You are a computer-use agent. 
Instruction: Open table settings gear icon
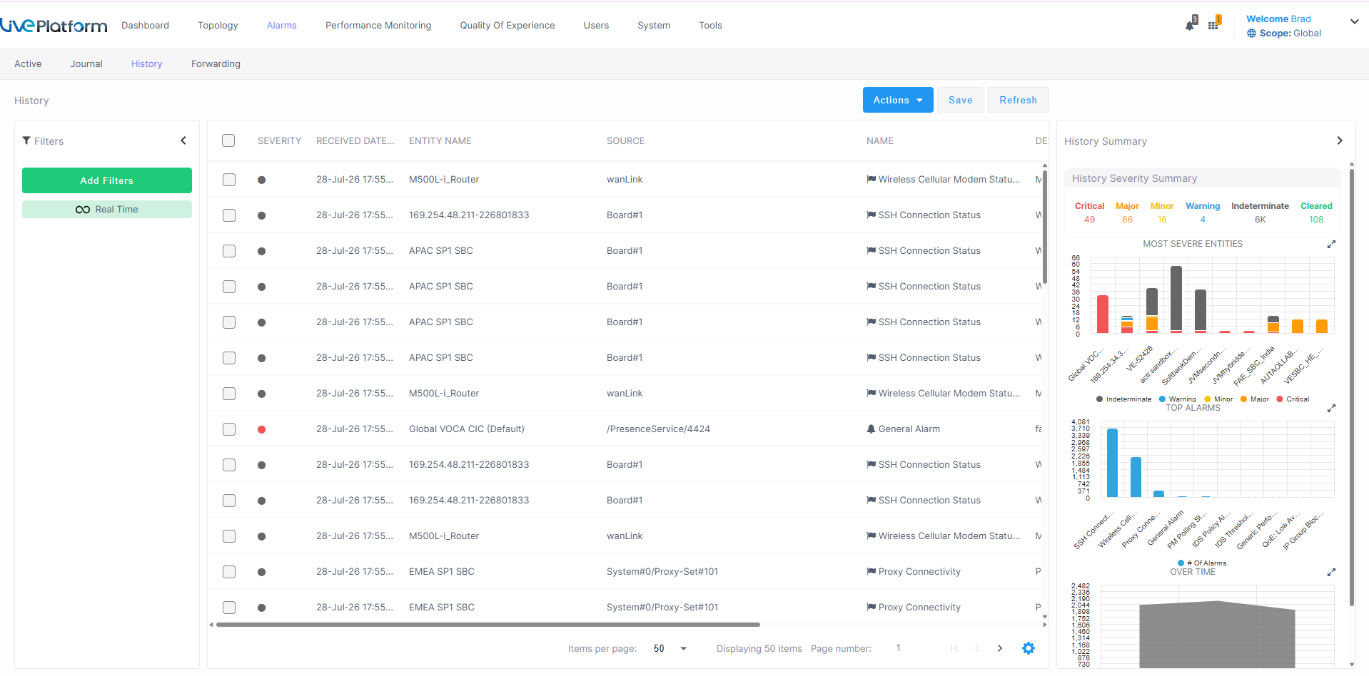[1028, 648]
